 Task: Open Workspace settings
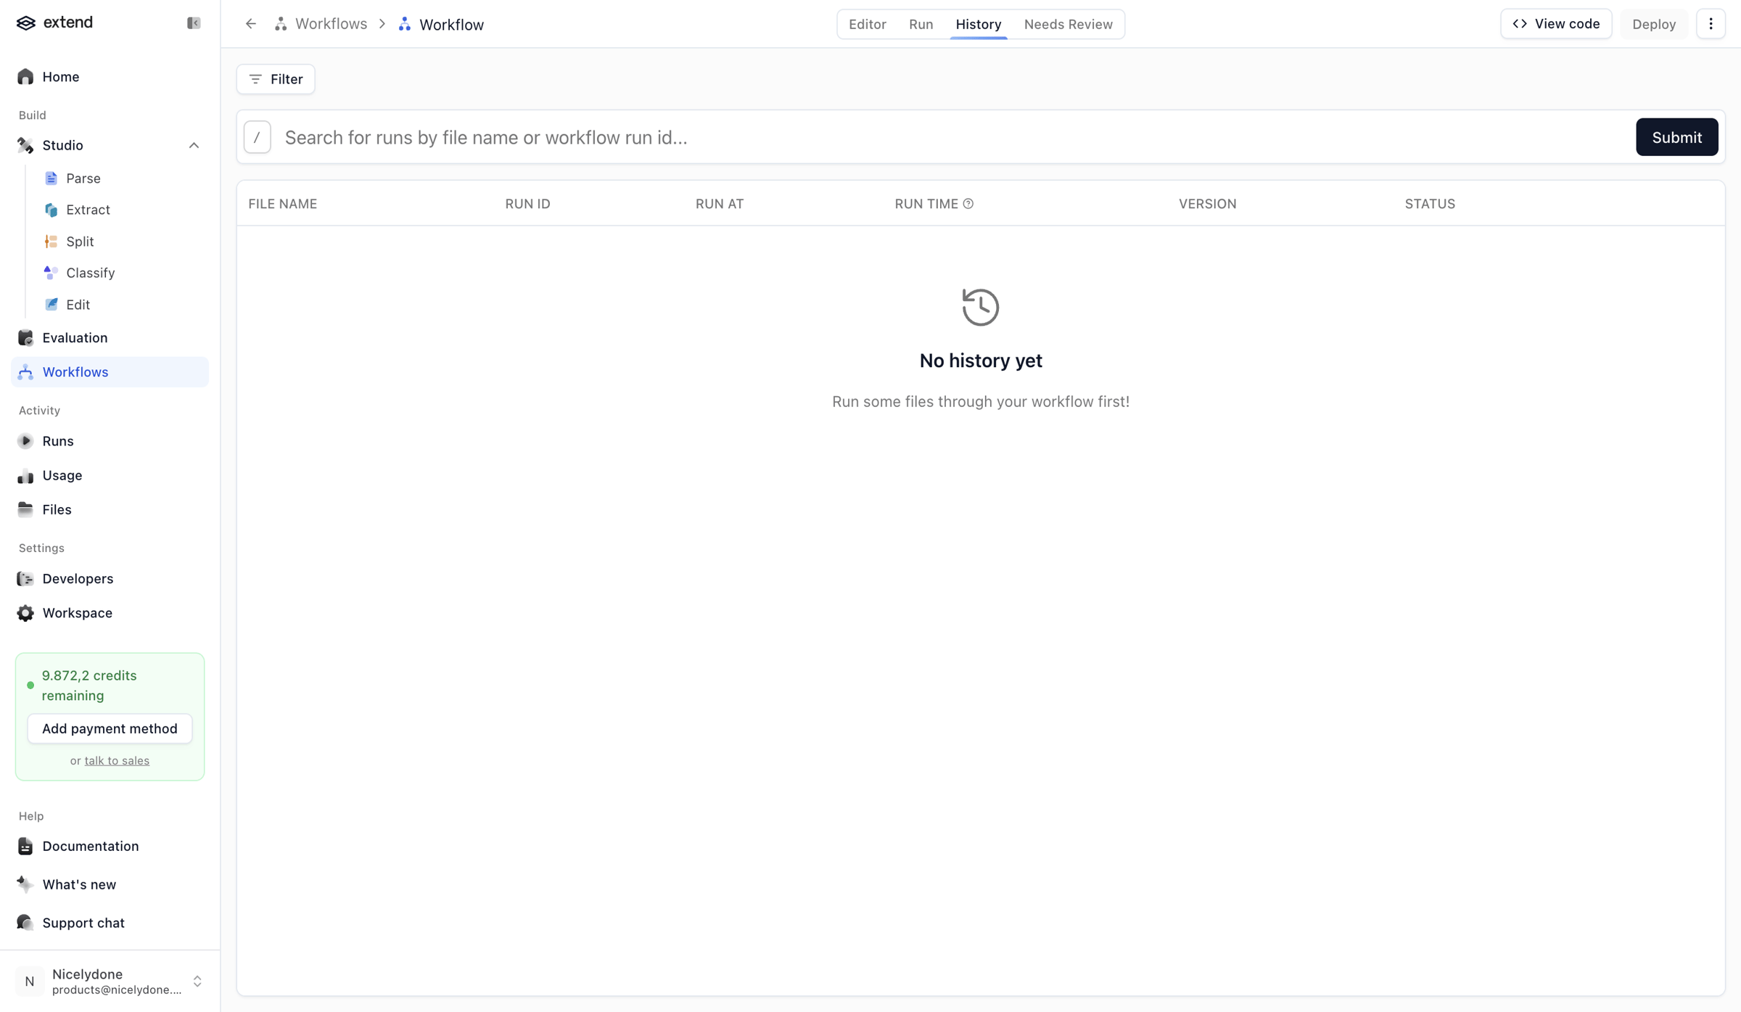click(x=110, y=613)
